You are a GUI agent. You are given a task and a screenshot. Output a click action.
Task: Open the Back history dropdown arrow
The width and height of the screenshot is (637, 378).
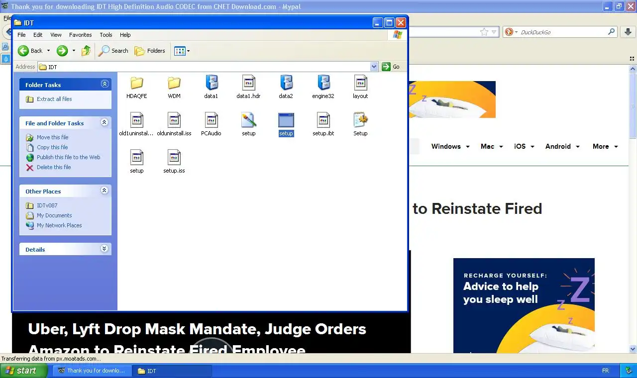coord(48,51)
